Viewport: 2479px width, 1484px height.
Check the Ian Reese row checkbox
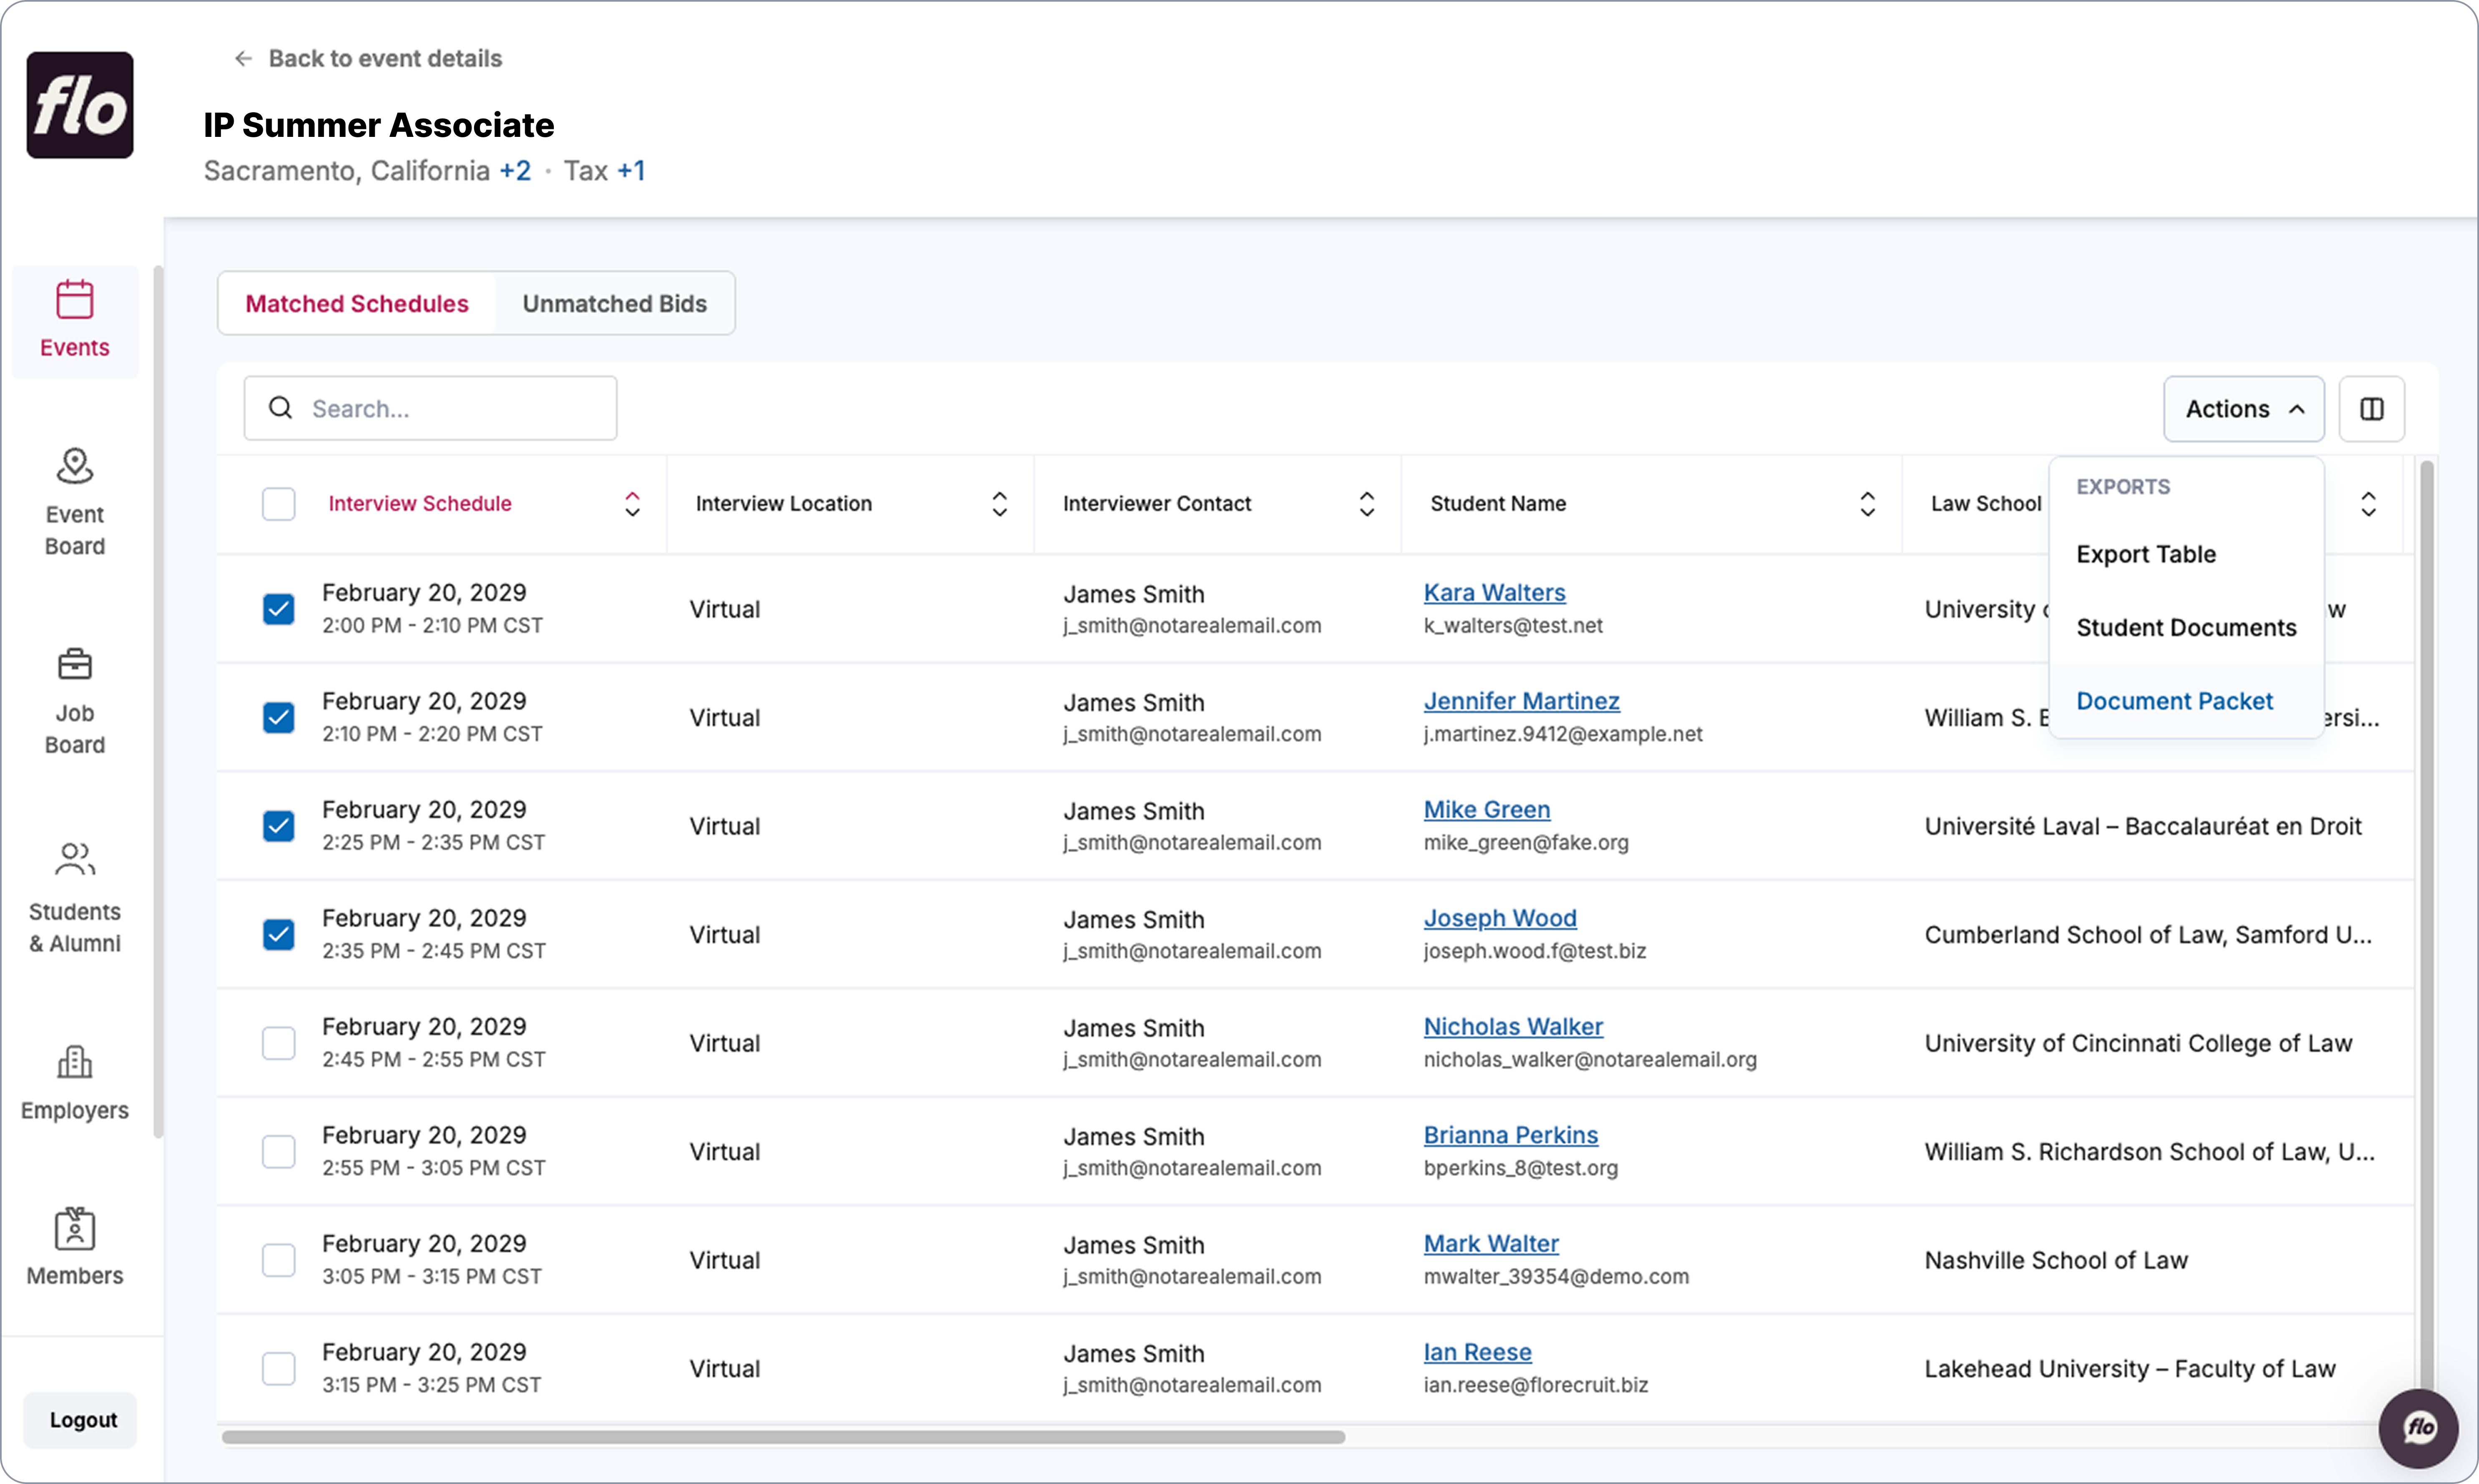(x=279, y=1369)
